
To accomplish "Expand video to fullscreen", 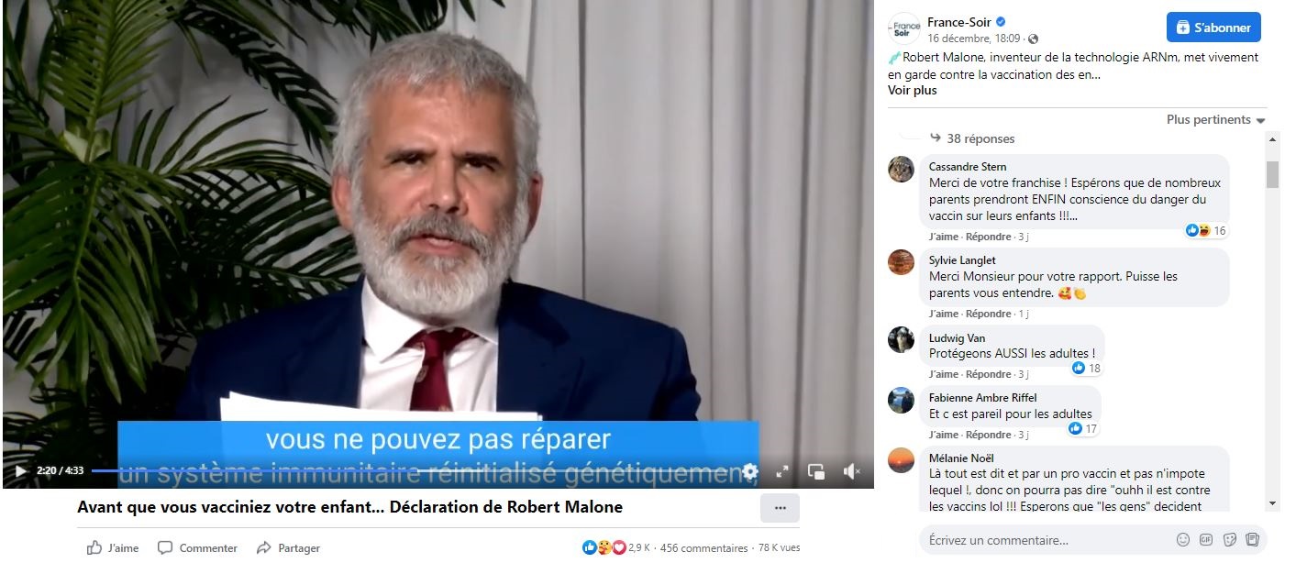I will (782, 471).
